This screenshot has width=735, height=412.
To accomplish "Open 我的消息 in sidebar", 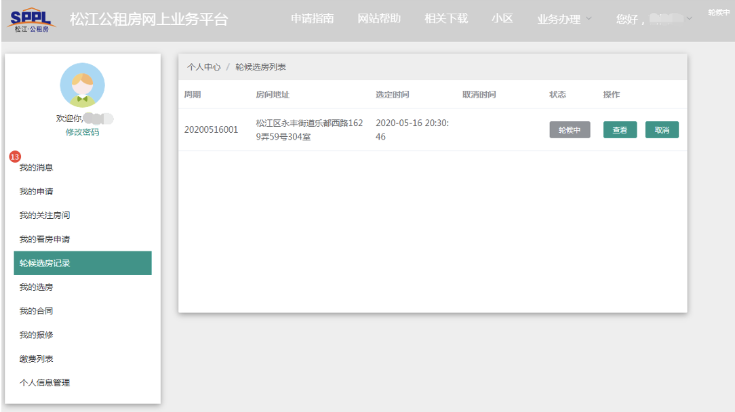I will coord(37,167).
